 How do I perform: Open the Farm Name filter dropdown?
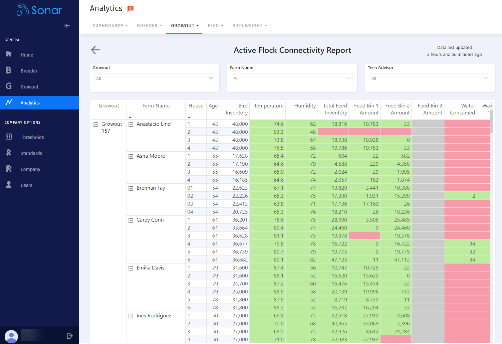[x=292, y=78]
